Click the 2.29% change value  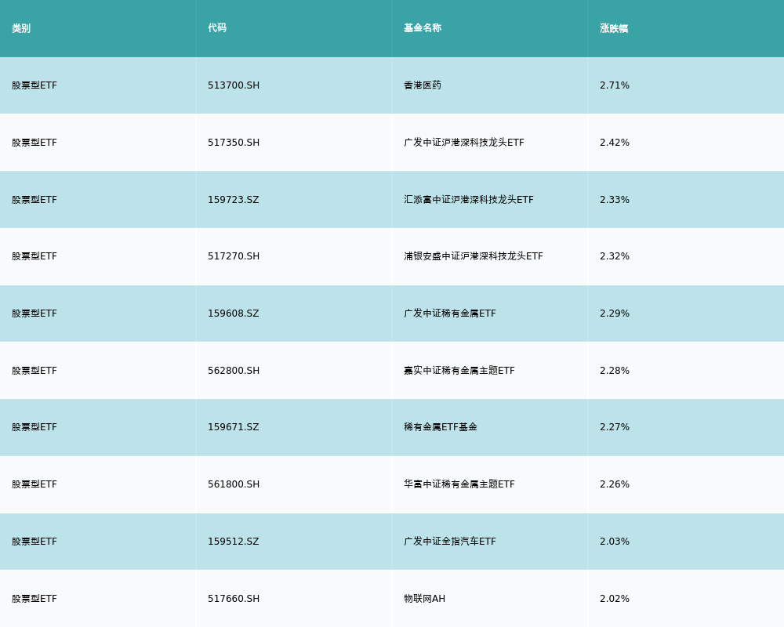click(615, 313)
